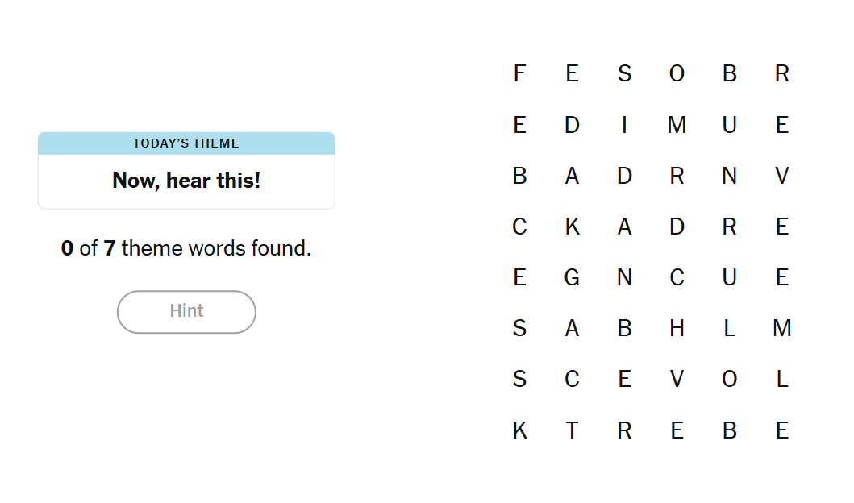The image size is (854, 503).
Task: Select the letter I in the grid
Action: pyautogui.click(x=624, y=125)
